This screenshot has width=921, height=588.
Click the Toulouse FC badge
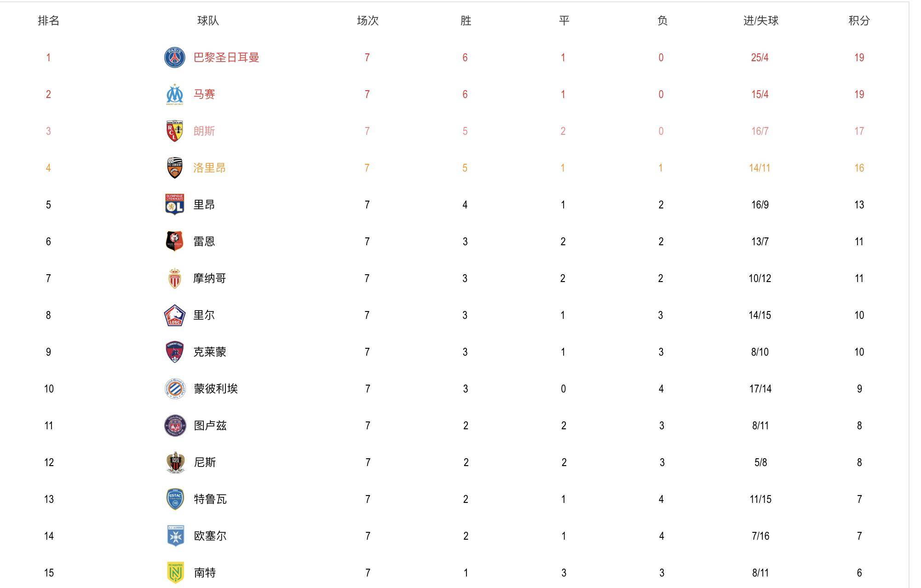point(175,426)
